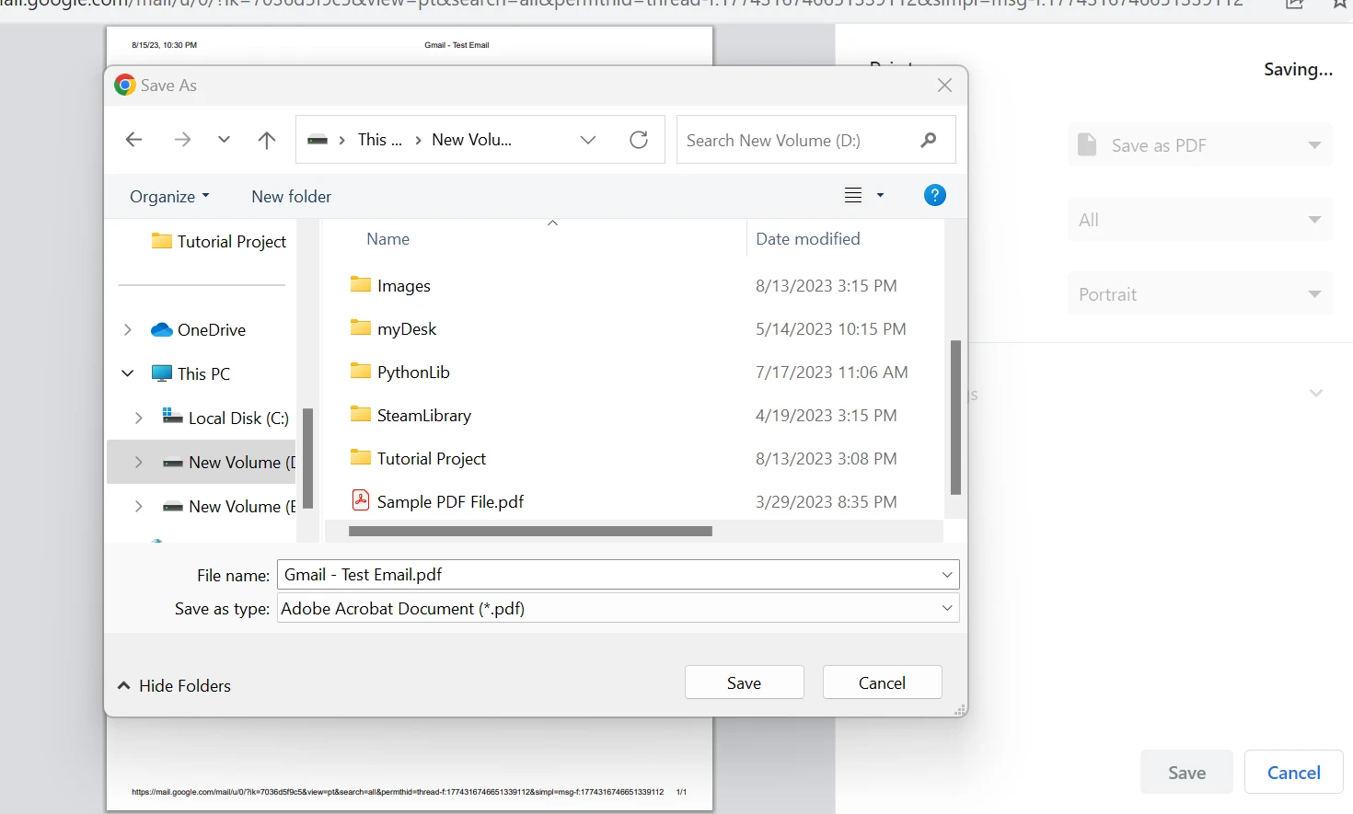Click the drive icon in address bar

click(318, 140)
